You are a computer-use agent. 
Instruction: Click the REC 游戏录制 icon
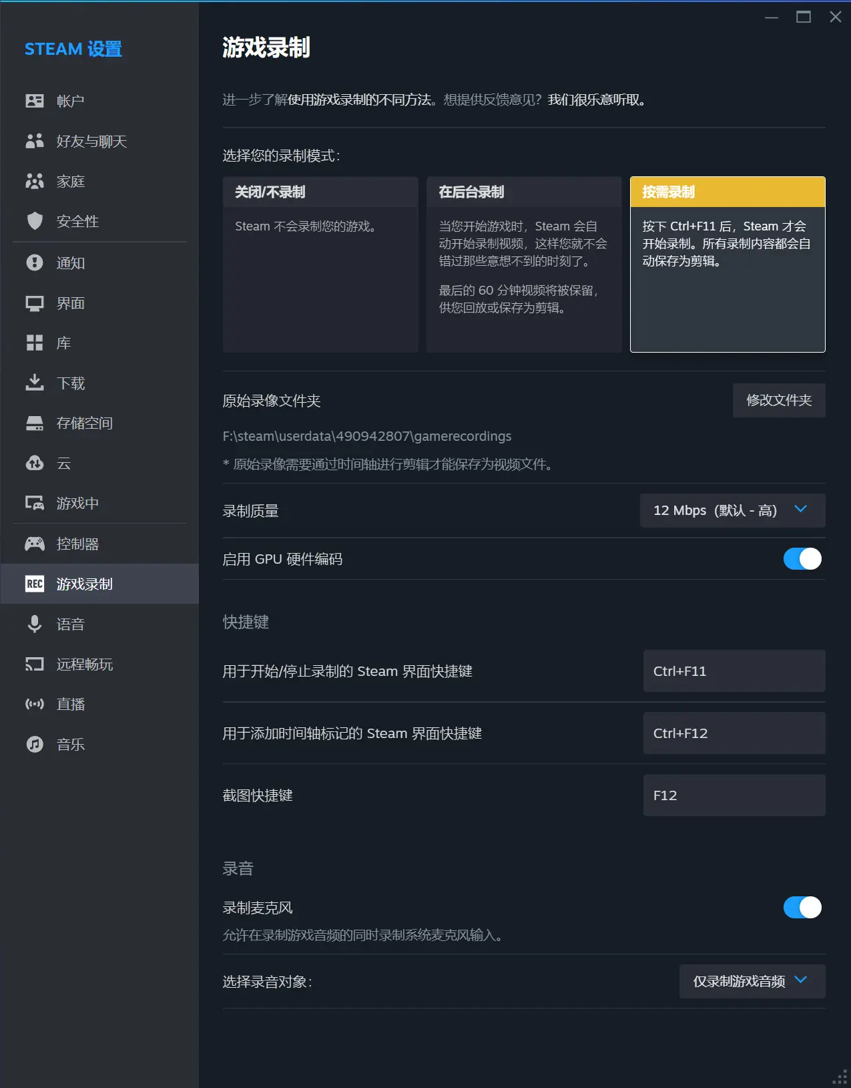(x=35, y=584)
